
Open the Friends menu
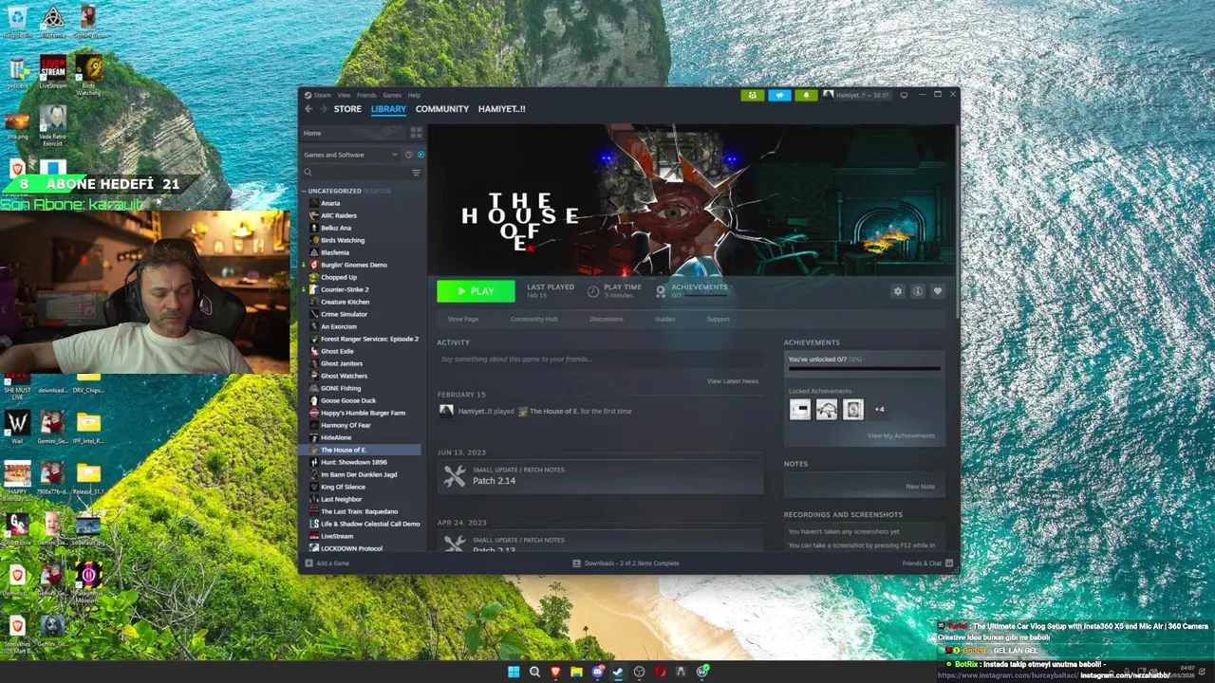[x=366, y=95]
